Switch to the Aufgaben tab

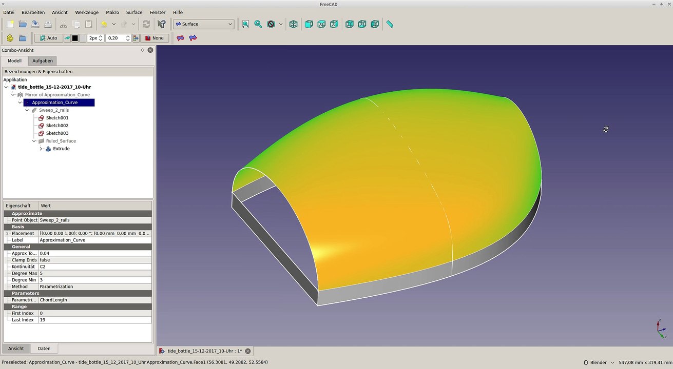(x=43, y=60)
